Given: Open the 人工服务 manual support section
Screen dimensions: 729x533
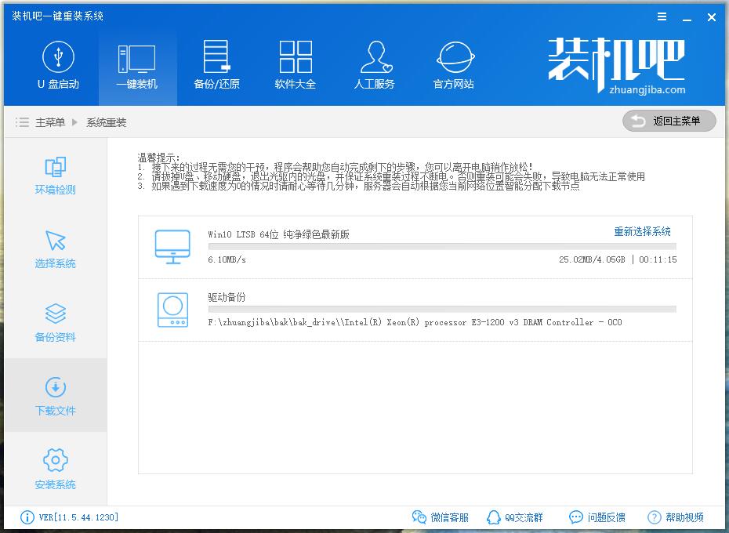Looking at the screenshot, I should coord(374,65).
